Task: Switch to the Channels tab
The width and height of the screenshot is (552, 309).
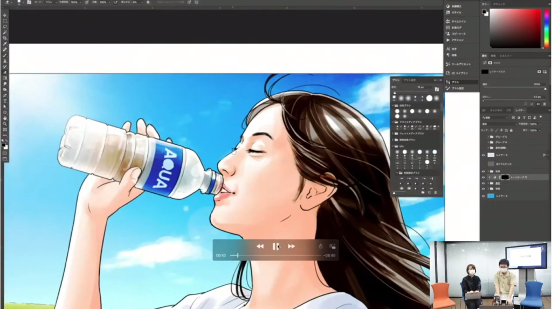Action: 496,110
